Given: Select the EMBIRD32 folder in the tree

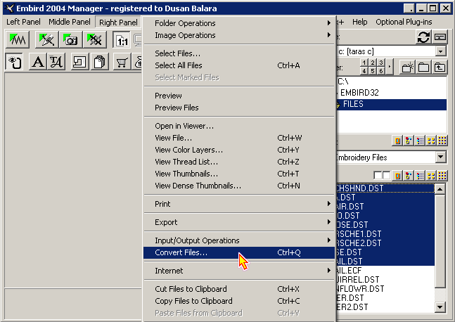Looking at the screenshot, I should click(357, 93).
